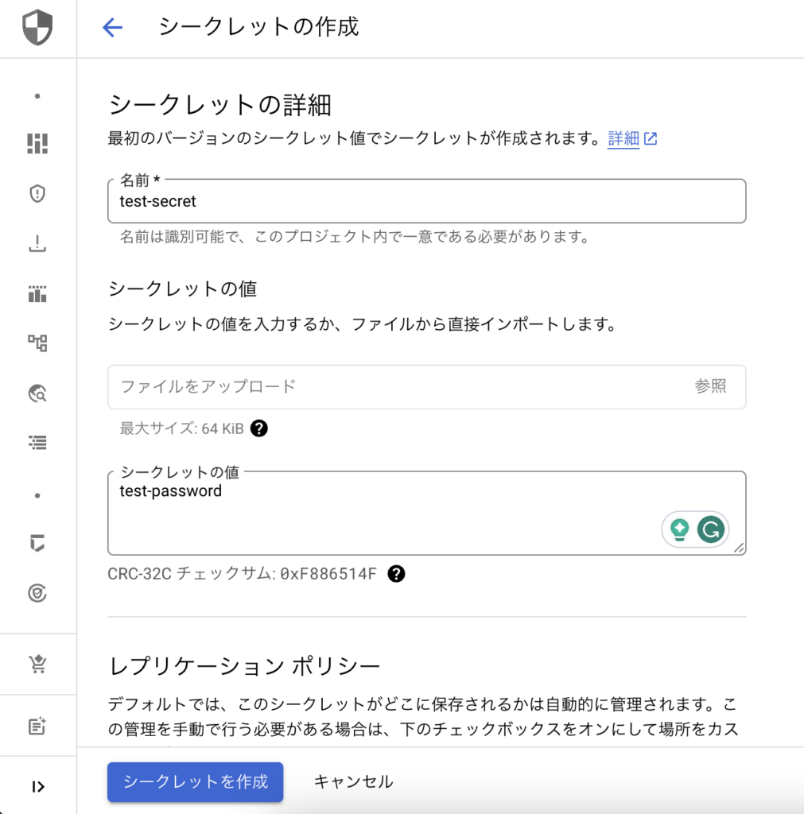Screen dimensions: 804x814
Task: Expand the sidebar navigation menu
Action: (x=37, y=786)
